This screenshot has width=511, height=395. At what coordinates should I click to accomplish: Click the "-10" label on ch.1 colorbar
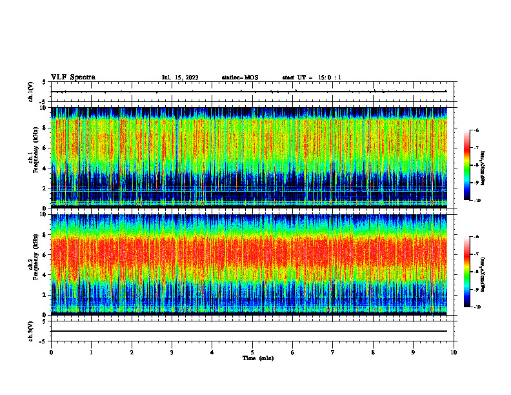tap(477, 201)
